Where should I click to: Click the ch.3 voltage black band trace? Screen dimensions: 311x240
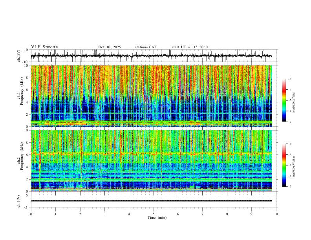click(x=151, y=201)
